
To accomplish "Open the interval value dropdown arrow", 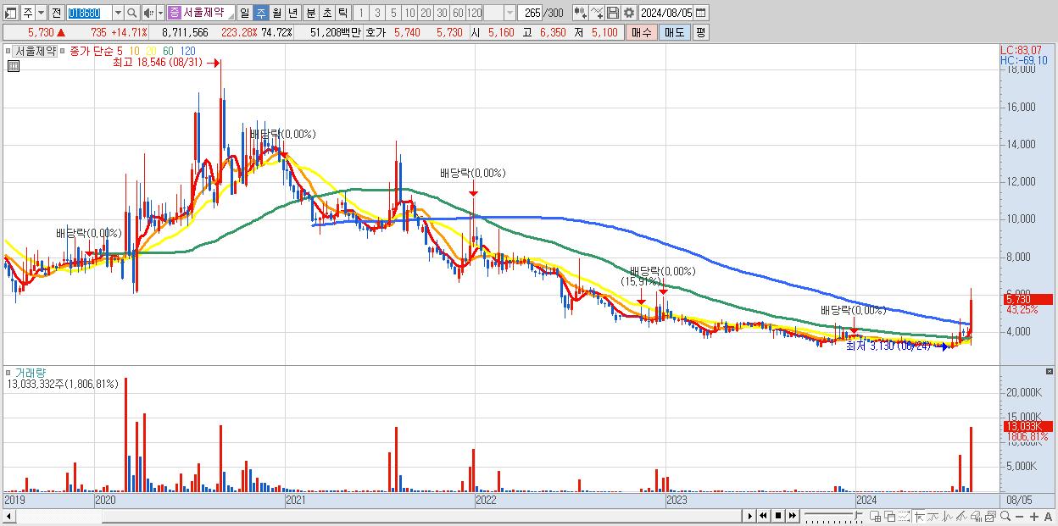I will [x=510, y=13].
